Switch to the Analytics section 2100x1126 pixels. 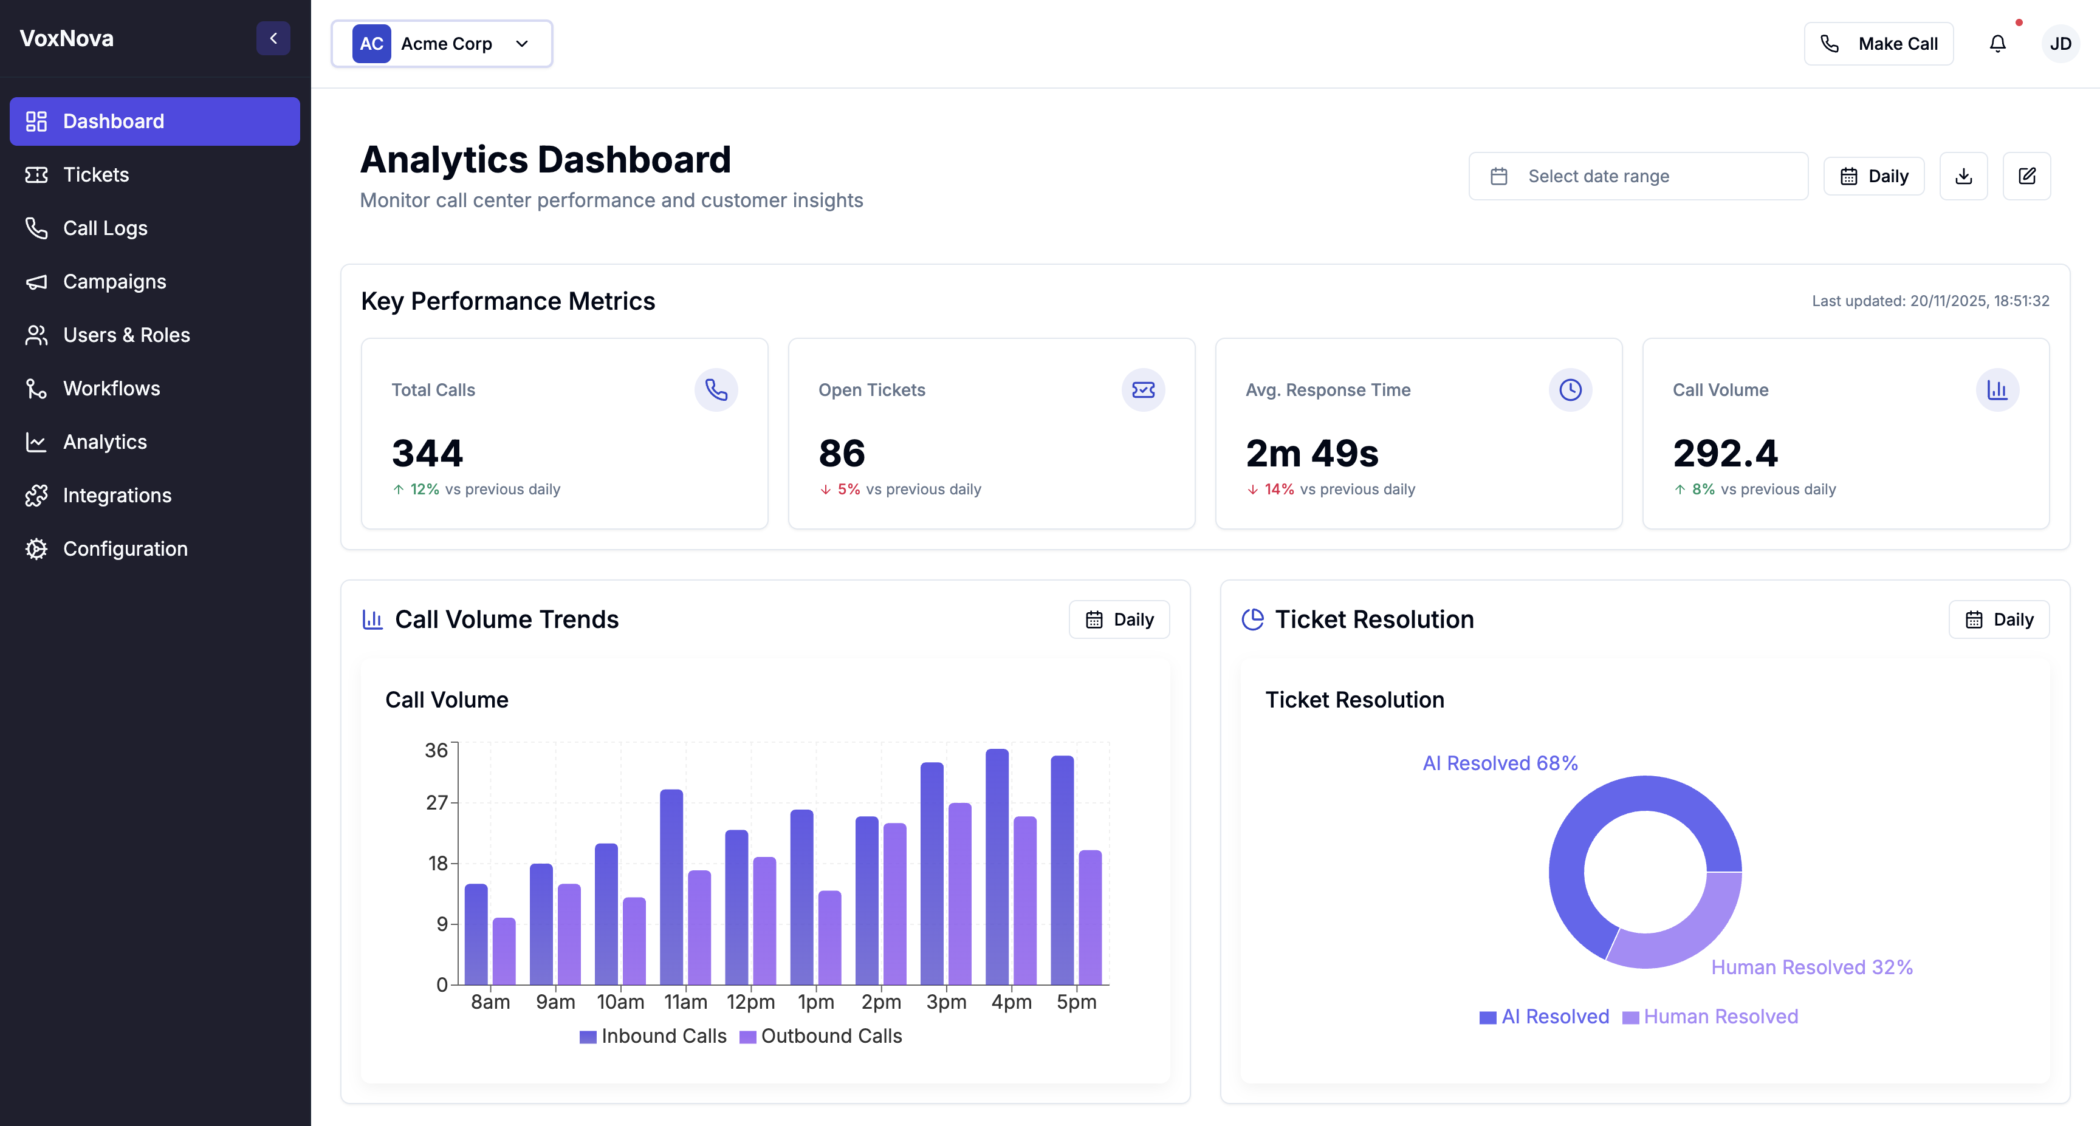[105, 442]
